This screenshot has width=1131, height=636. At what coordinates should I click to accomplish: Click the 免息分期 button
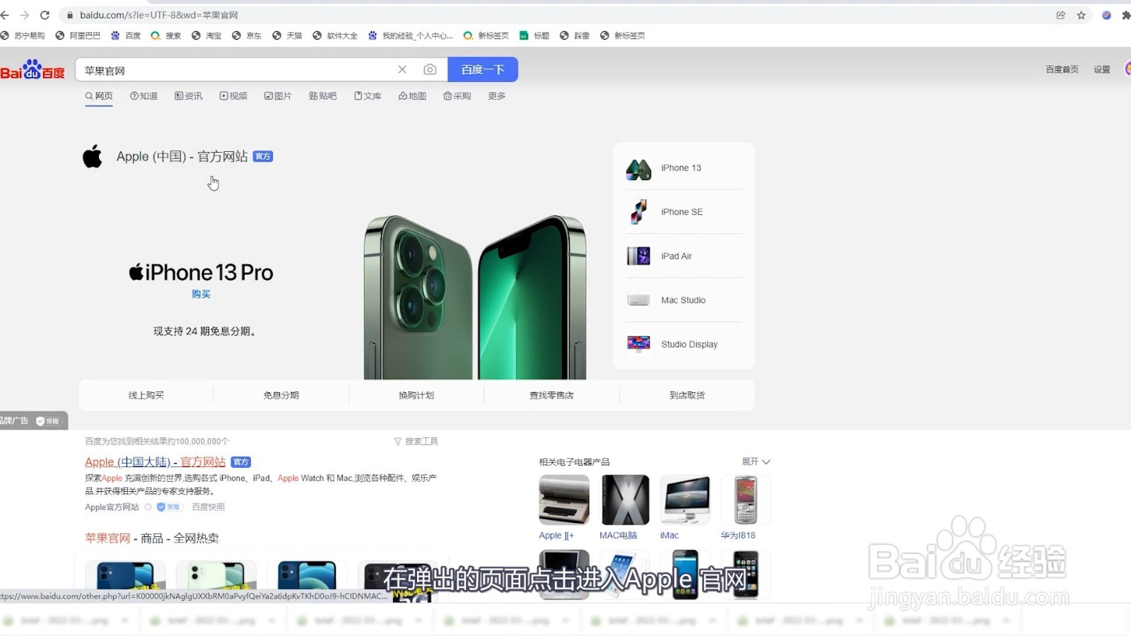click(281, 396)
